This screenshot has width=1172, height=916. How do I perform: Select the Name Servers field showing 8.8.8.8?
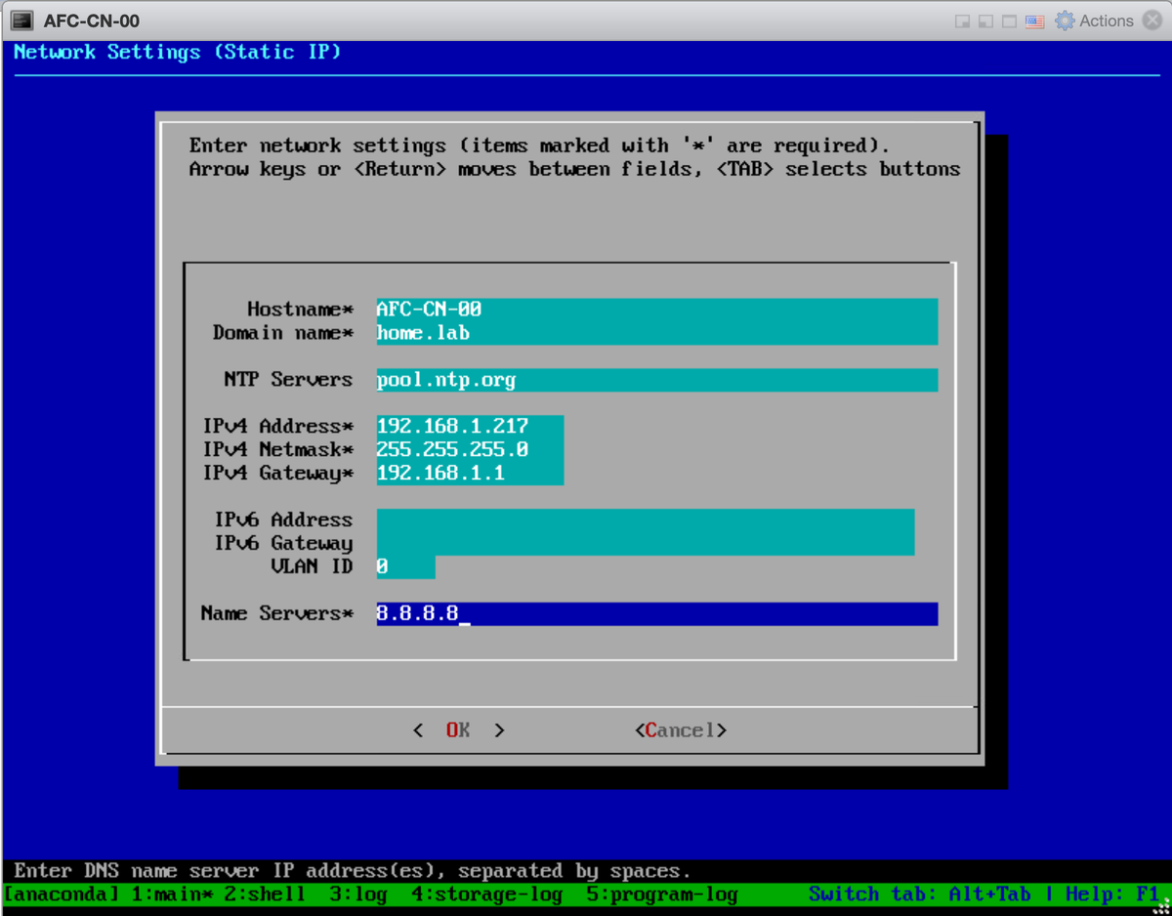654,613
